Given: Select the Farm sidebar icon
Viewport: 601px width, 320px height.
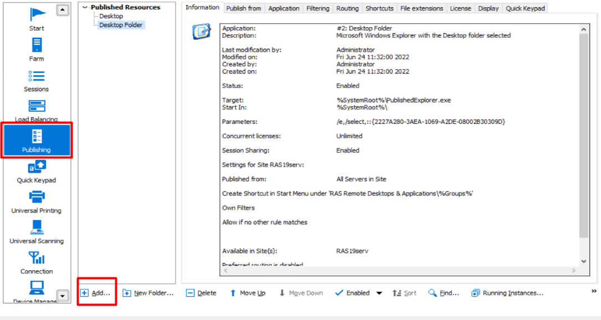Looking at the screenshot, I should click(x=37, y=49).
